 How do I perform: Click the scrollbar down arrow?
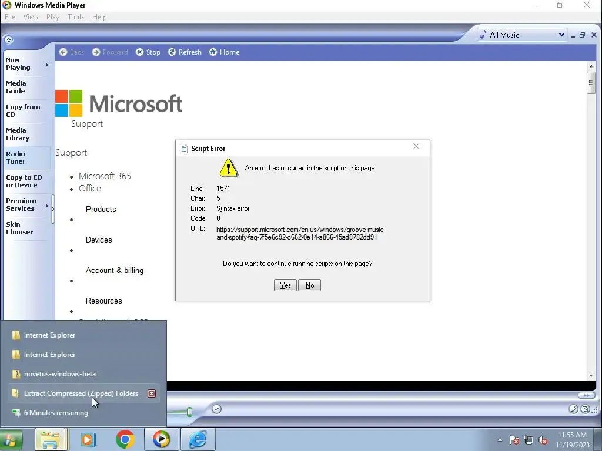point(591,376)
